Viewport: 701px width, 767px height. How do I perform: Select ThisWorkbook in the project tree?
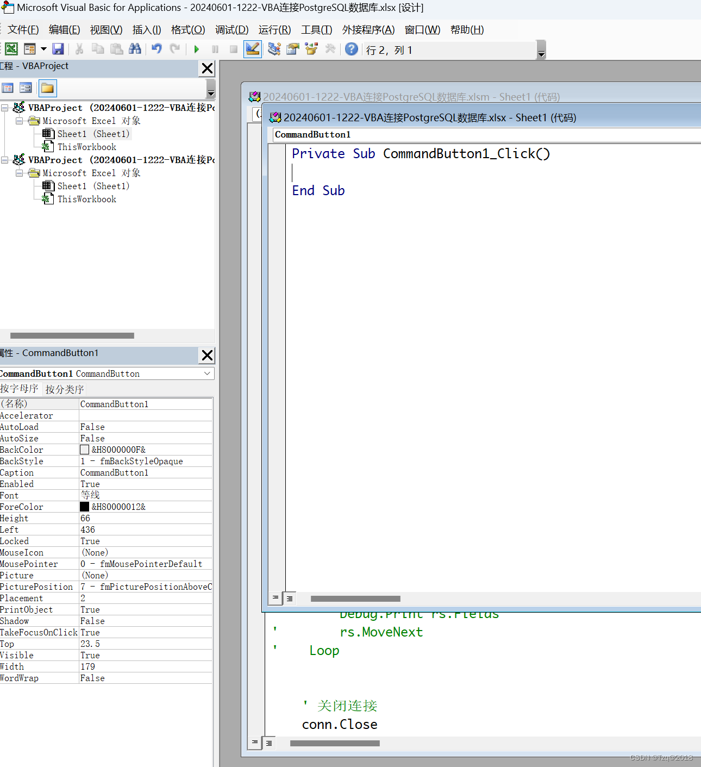(86, 147)
